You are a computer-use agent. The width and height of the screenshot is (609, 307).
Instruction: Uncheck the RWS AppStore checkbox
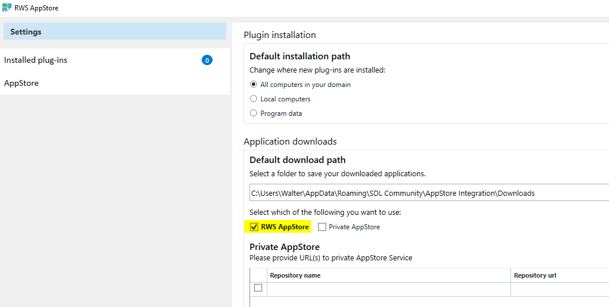click(x=254, y=227)
